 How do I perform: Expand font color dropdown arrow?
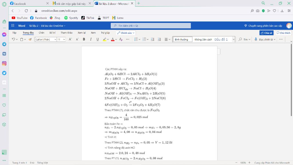point(116,40)
